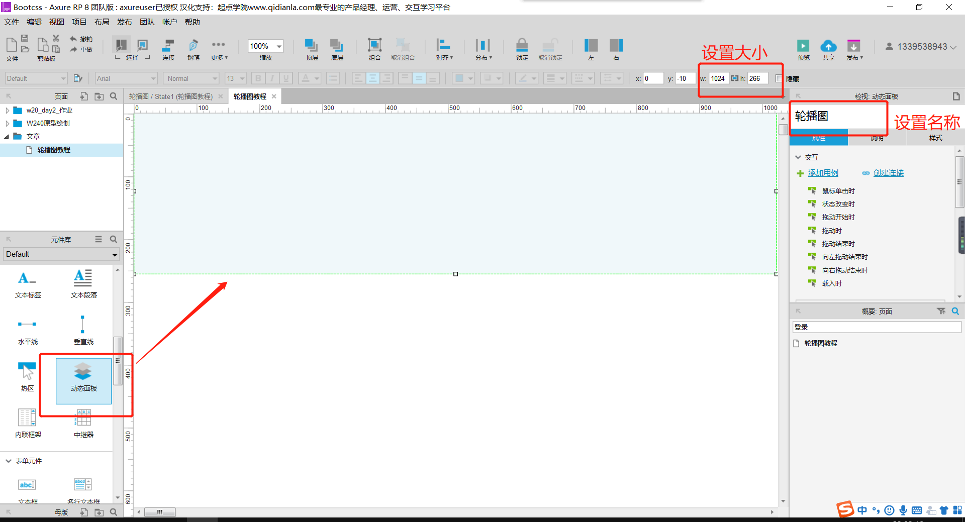Click the save floppy icon
Viewport: 965px width, 522px height.
point(25,38)
